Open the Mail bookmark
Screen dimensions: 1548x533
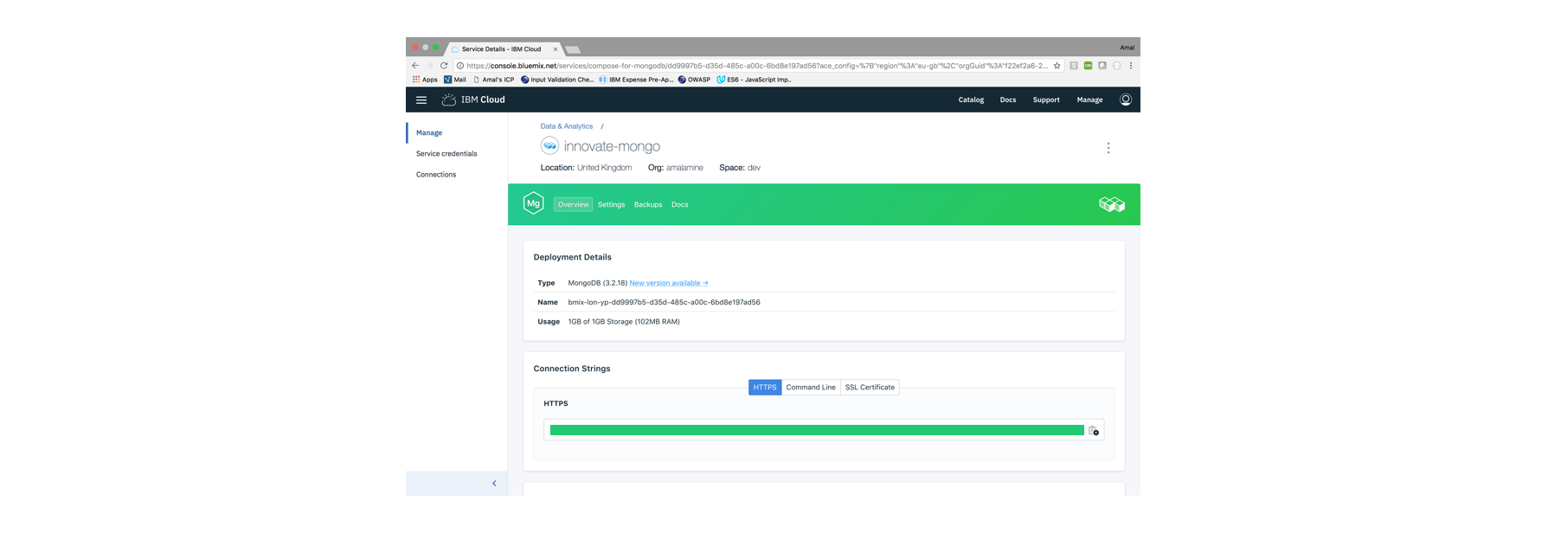(455, 80)
